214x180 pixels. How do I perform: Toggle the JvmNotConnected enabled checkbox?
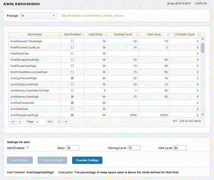72,103
